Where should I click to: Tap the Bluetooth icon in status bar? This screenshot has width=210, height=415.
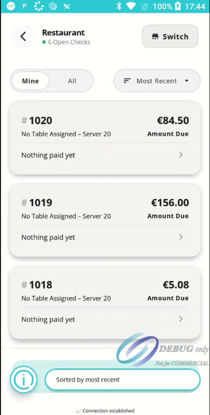click(x=119, y=6)
